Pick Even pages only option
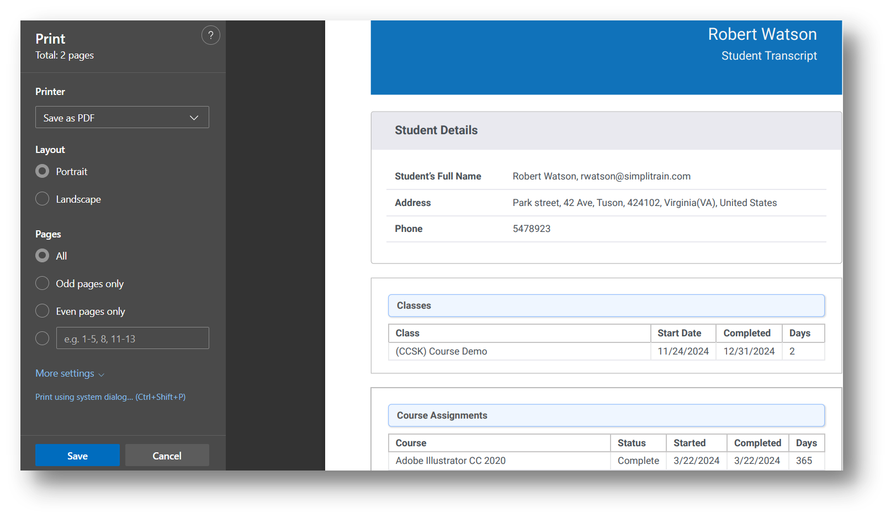 (x=43, y=311)
